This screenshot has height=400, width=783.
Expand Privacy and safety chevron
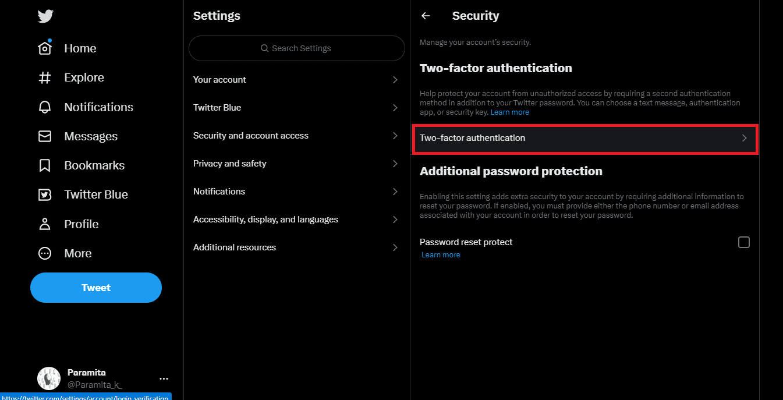point(395,164)
